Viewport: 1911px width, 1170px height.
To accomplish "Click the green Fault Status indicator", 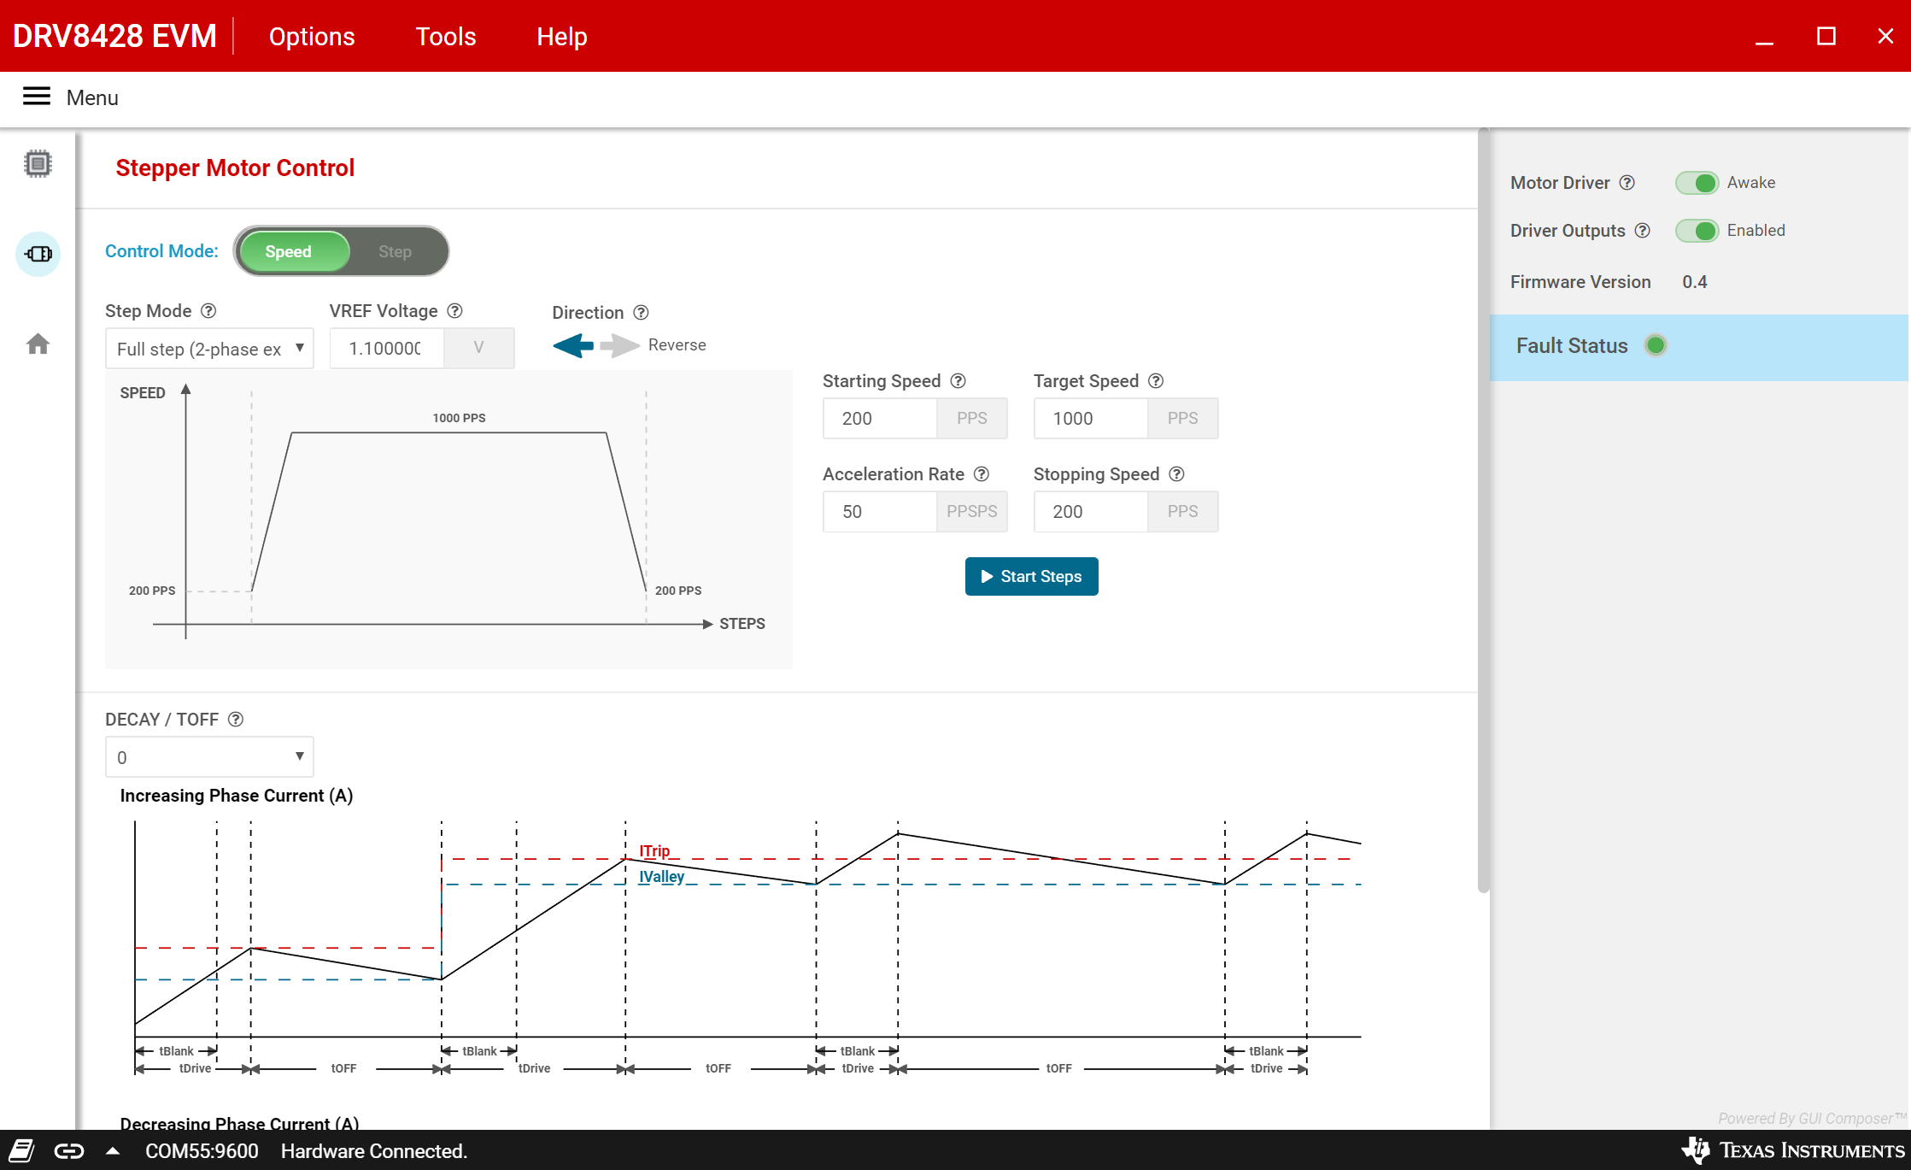I will (1656, 346).
